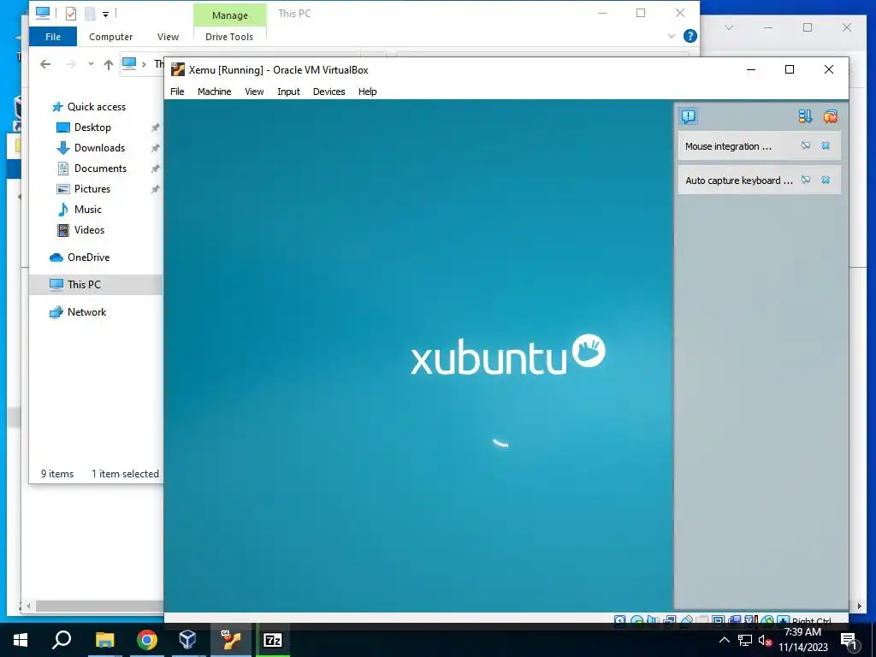Select Network in navigation pane
This screenshot has height=657, width=876.
coord(86,312)
